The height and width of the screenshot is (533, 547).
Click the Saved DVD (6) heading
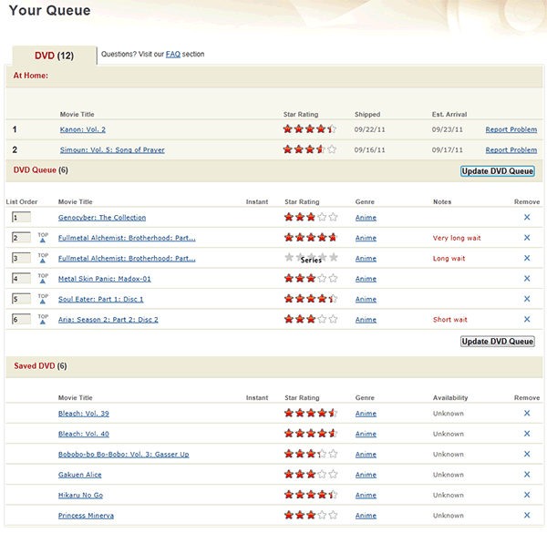click(x=40, y=366)
